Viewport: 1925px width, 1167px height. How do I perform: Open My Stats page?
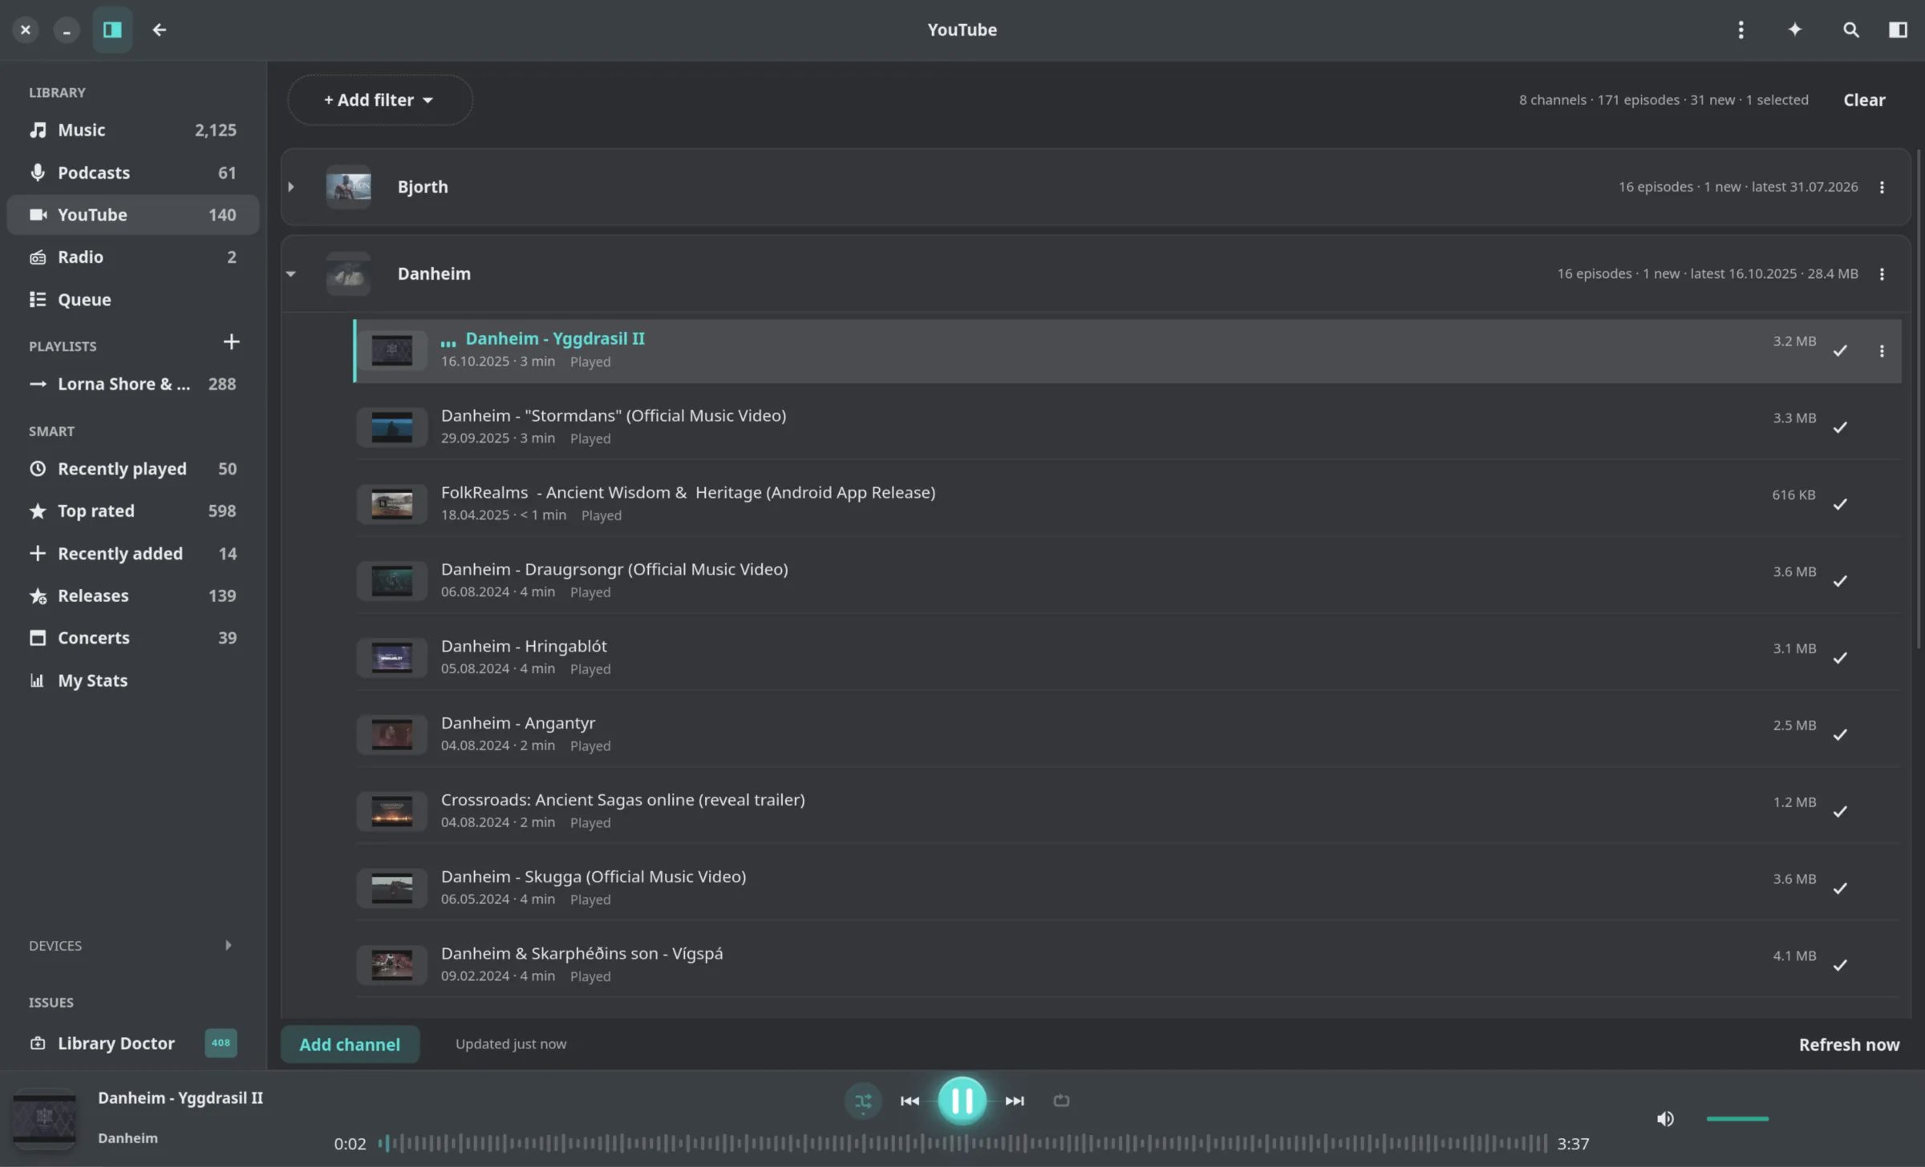132,680
